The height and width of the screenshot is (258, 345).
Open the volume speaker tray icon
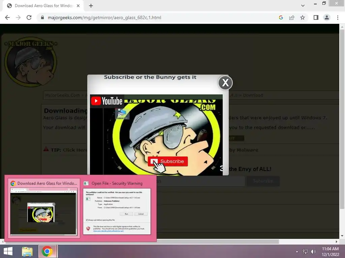[313, 252]
